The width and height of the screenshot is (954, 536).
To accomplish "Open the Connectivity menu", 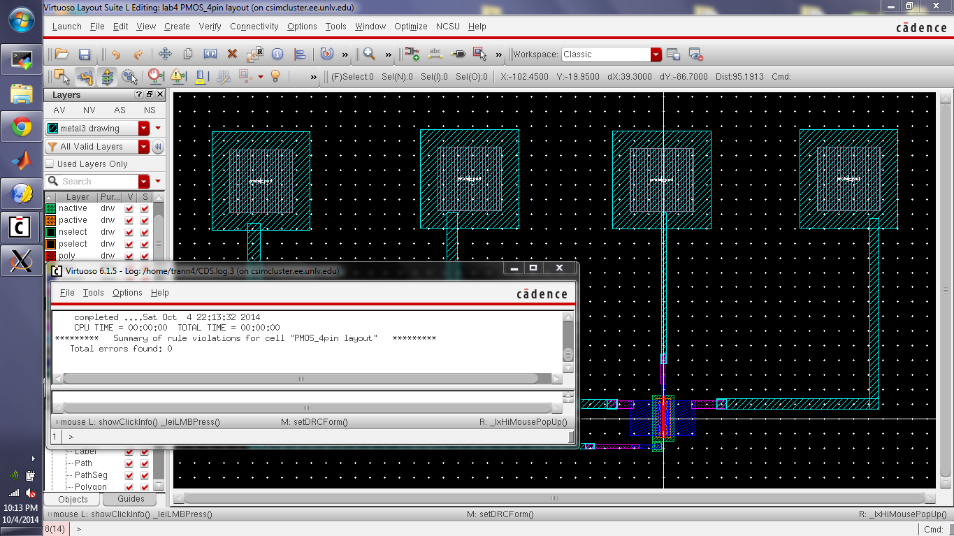I will [x=254, y=27].
